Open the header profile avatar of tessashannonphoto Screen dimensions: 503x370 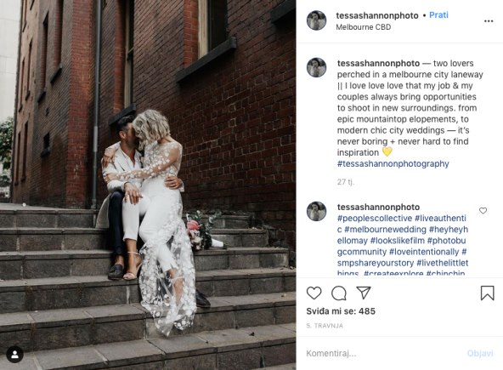(316, 20)
